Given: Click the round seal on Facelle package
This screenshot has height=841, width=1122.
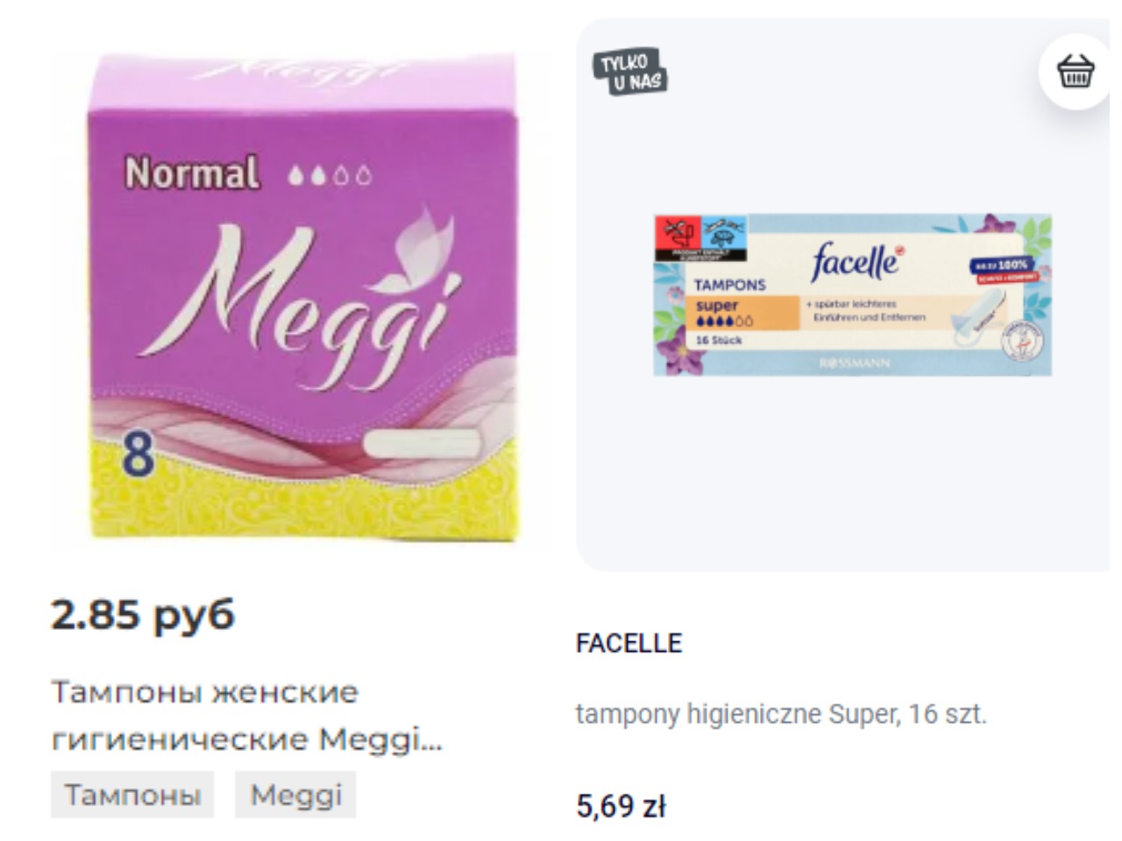Looking at the screenshot, I should click(x=1023, y=342).
